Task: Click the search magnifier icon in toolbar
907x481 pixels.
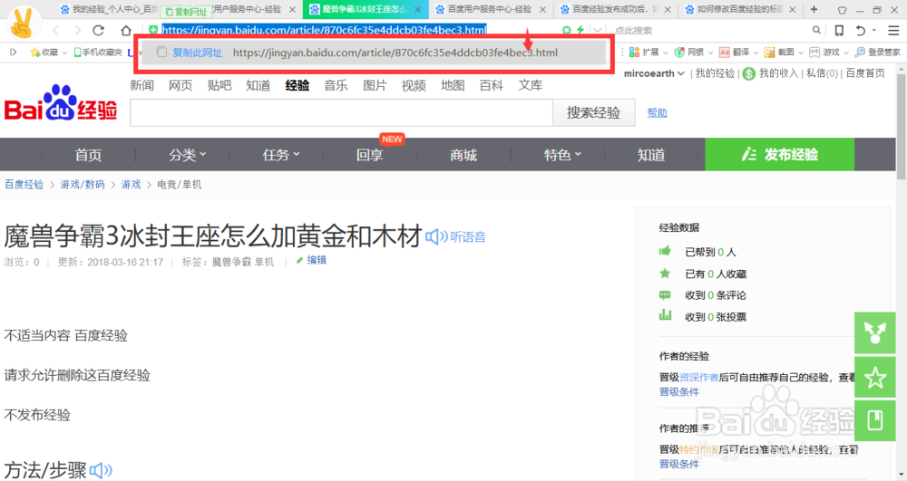Action: tap(816, 30)
